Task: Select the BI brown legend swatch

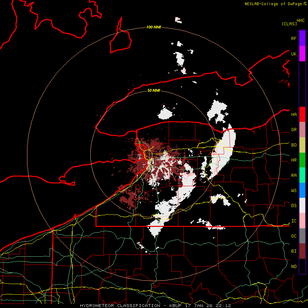Action: pyautogui.click(x=302, y=251)
